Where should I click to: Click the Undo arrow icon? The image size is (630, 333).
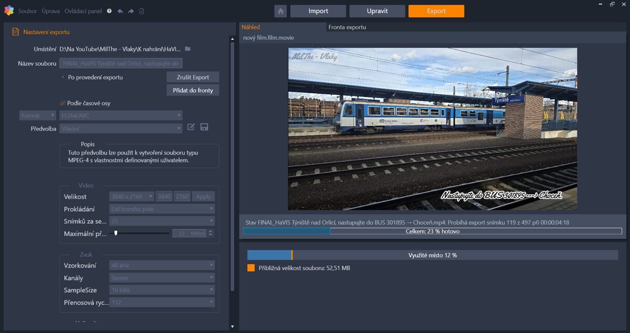tap(120, 10)
